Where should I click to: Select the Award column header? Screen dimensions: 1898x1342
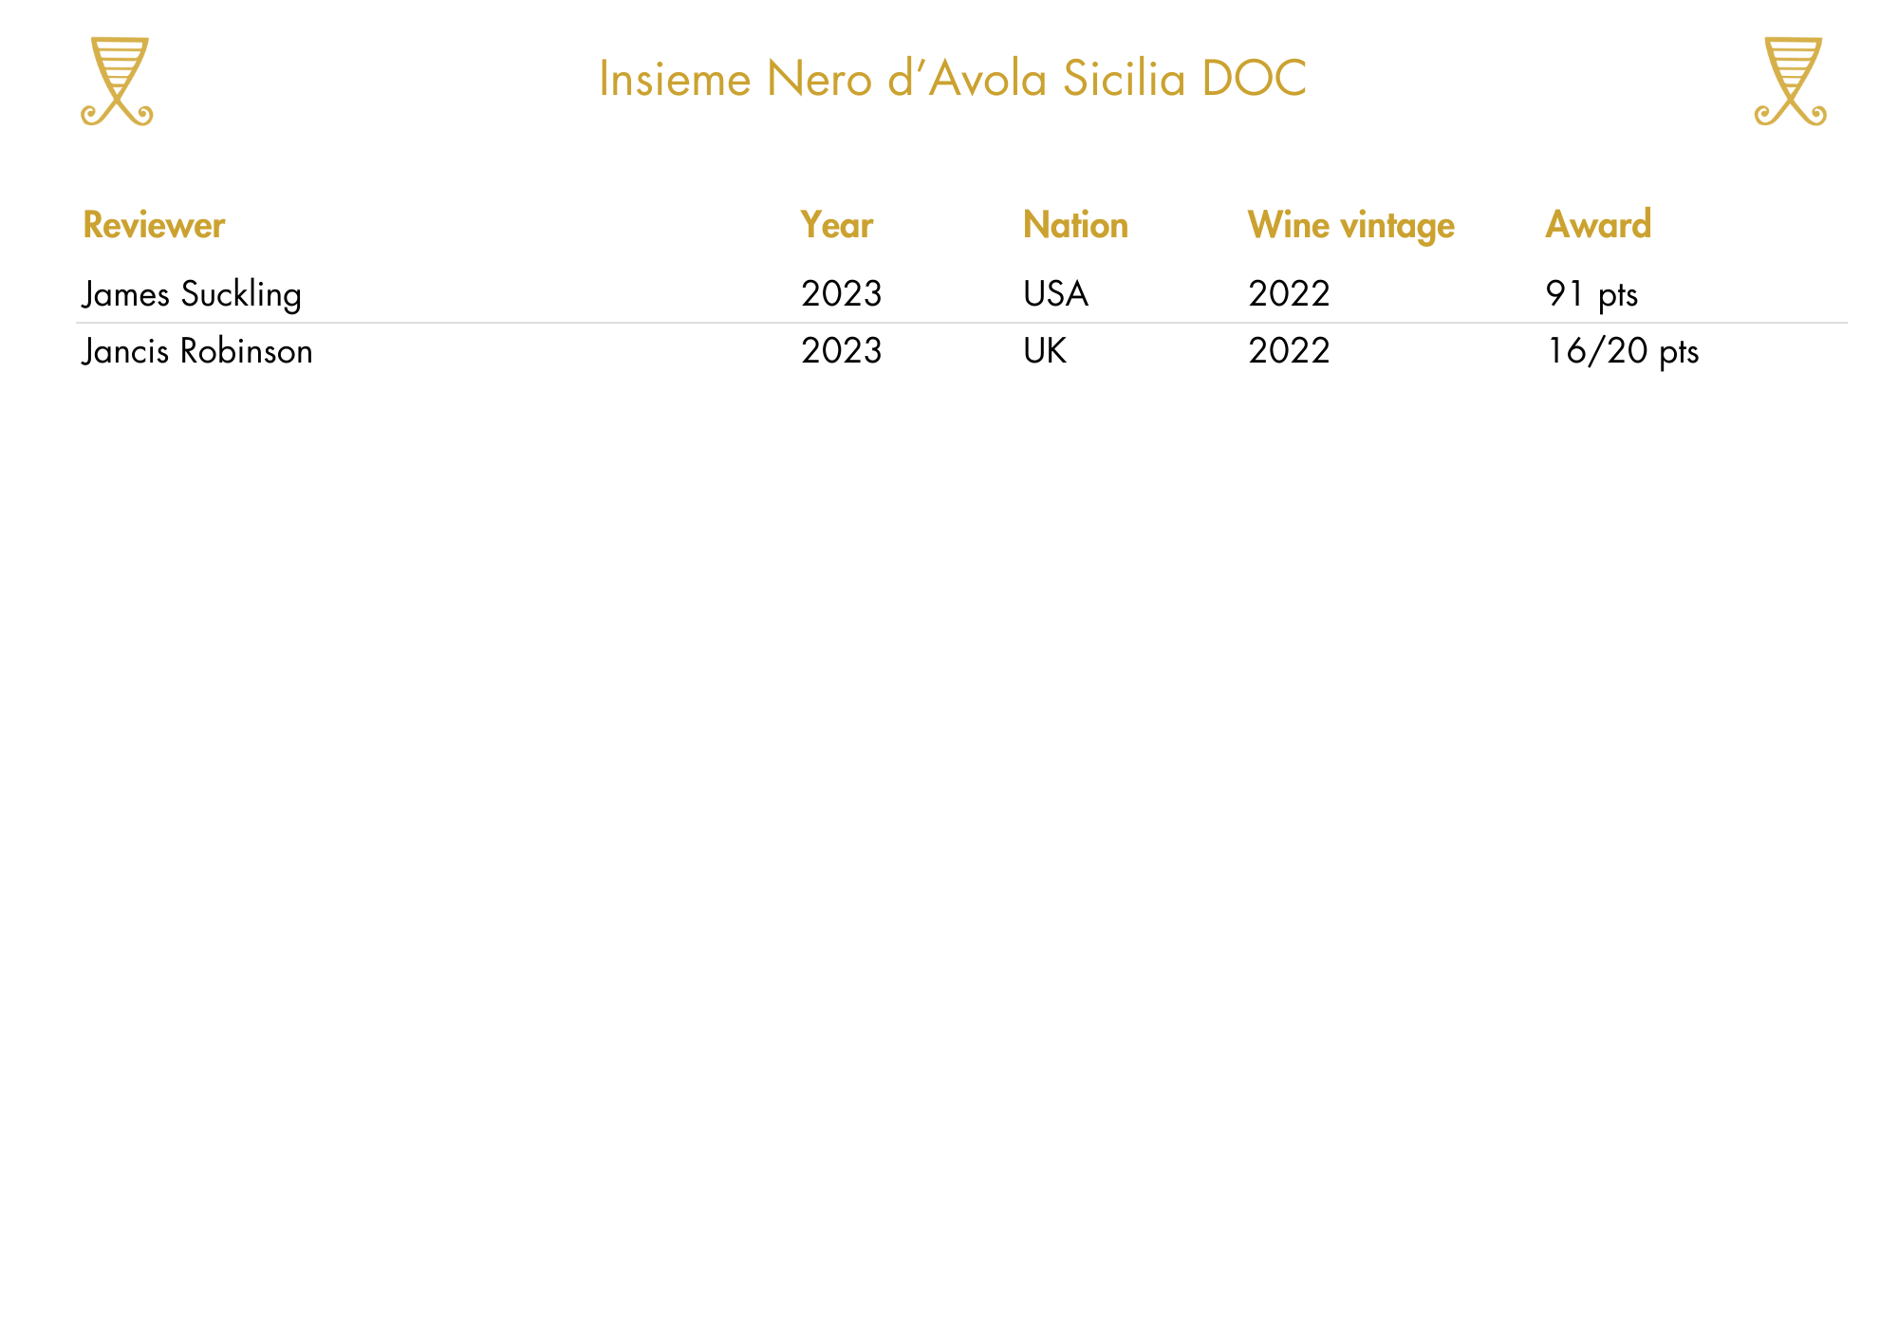coord(1598,225)
